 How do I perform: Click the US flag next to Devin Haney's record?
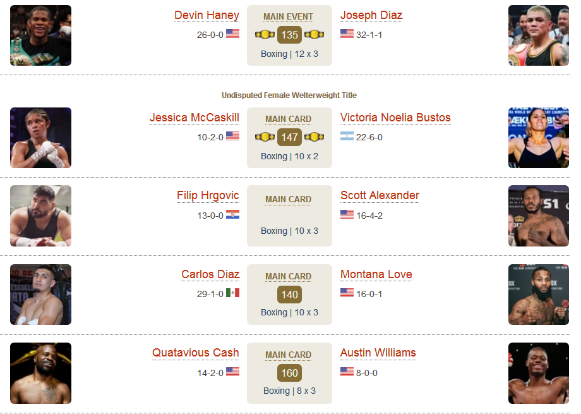click(232, 33)
